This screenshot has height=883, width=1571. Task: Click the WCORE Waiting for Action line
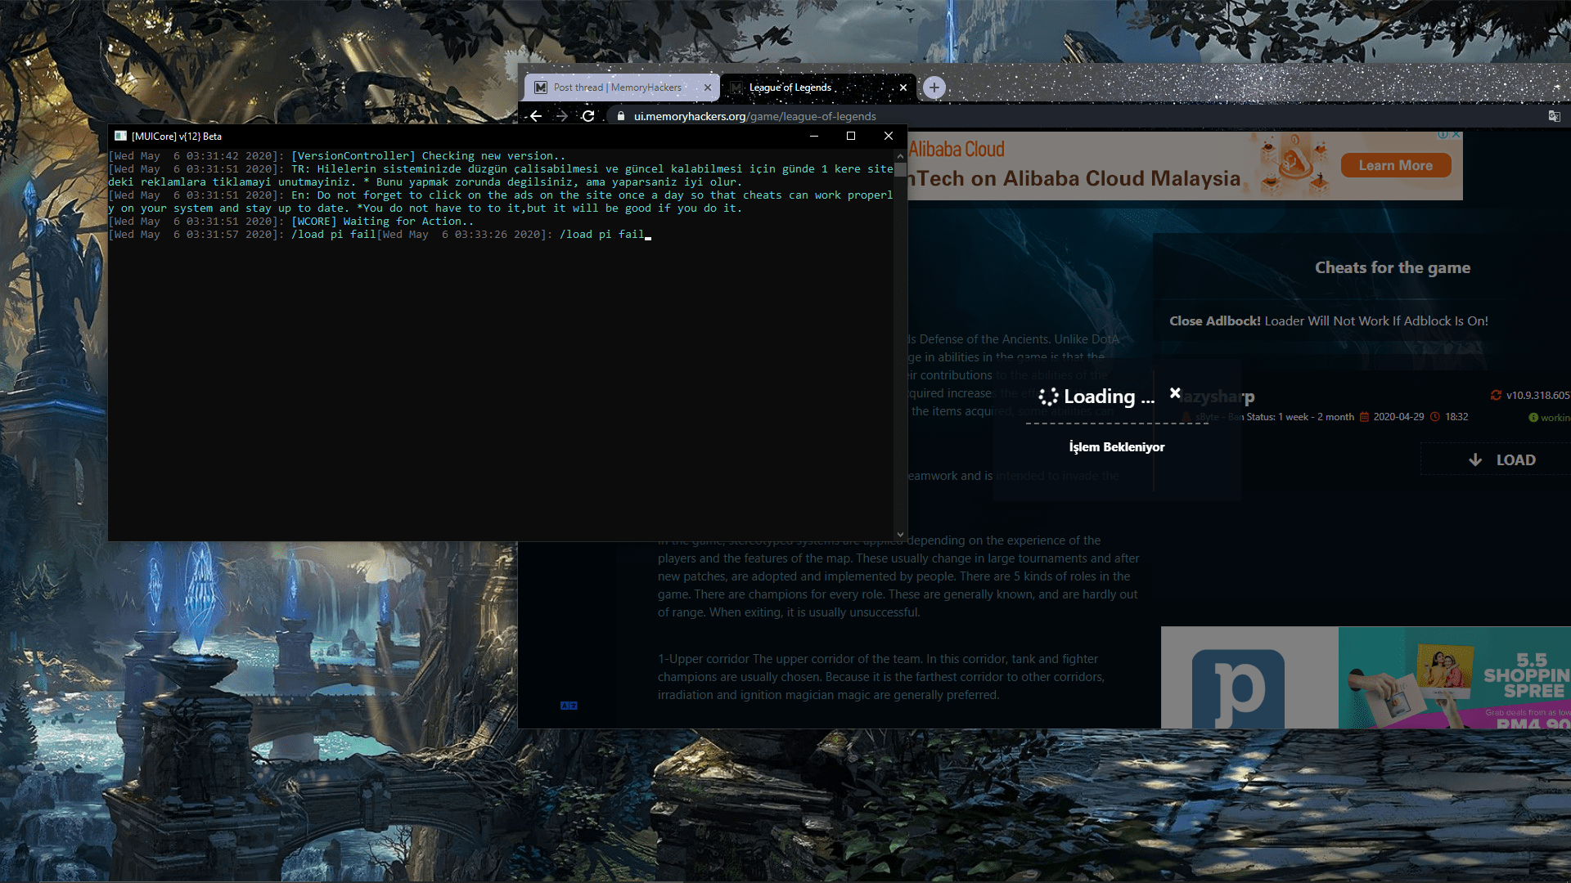click(291, 222)
